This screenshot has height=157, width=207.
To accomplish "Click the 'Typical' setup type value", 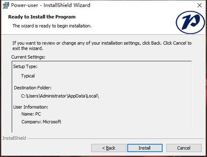I will click(28, 76).
